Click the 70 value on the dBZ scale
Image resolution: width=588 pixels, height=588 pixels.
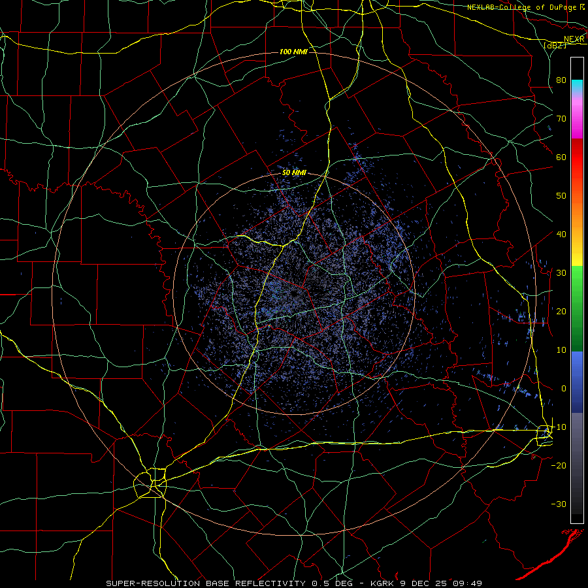coord(561,118)
